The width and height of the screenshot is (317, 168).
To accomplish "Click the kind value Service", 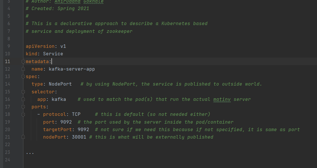I will tap(53, 54).
